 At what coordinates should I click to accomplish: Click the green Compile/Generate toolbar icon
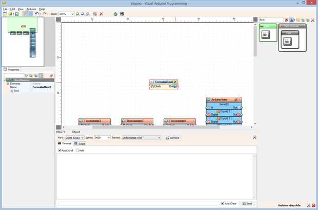tap(115, 14)
